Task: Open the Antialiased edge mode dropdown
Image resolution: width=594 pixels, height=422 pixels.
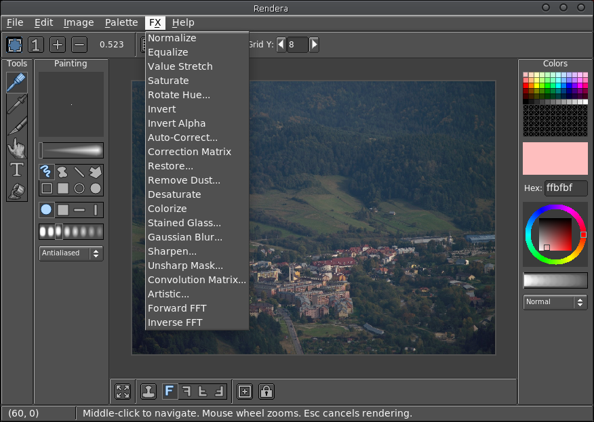Action: pos(71,253)
